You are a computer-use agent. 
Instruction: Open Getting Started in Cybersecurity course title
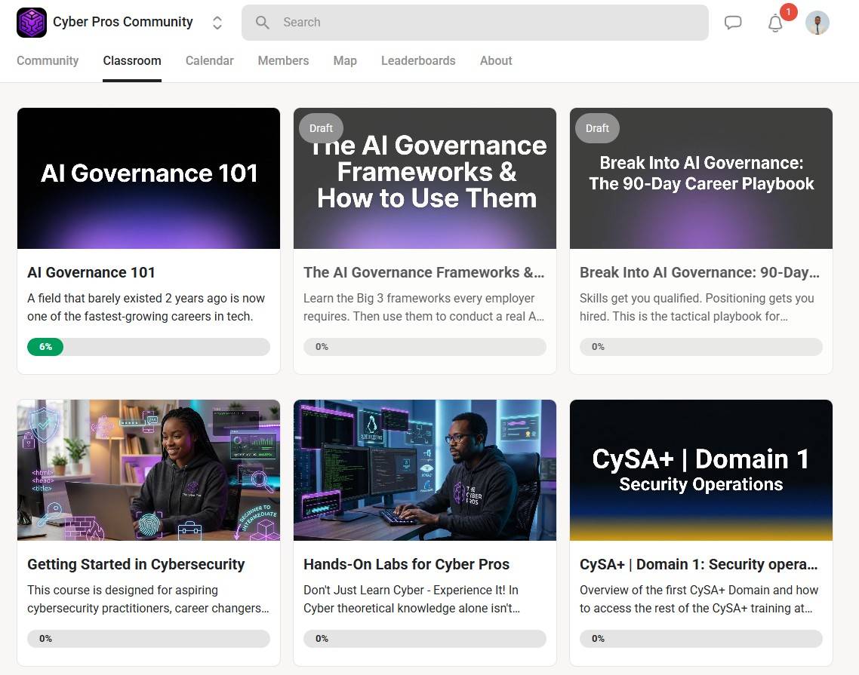(136, 564)
